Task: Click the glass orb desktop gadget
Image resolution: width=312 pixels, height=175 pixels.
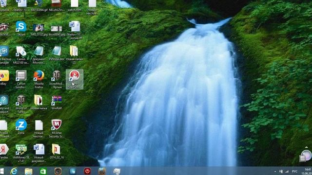Action: point(306,156)
